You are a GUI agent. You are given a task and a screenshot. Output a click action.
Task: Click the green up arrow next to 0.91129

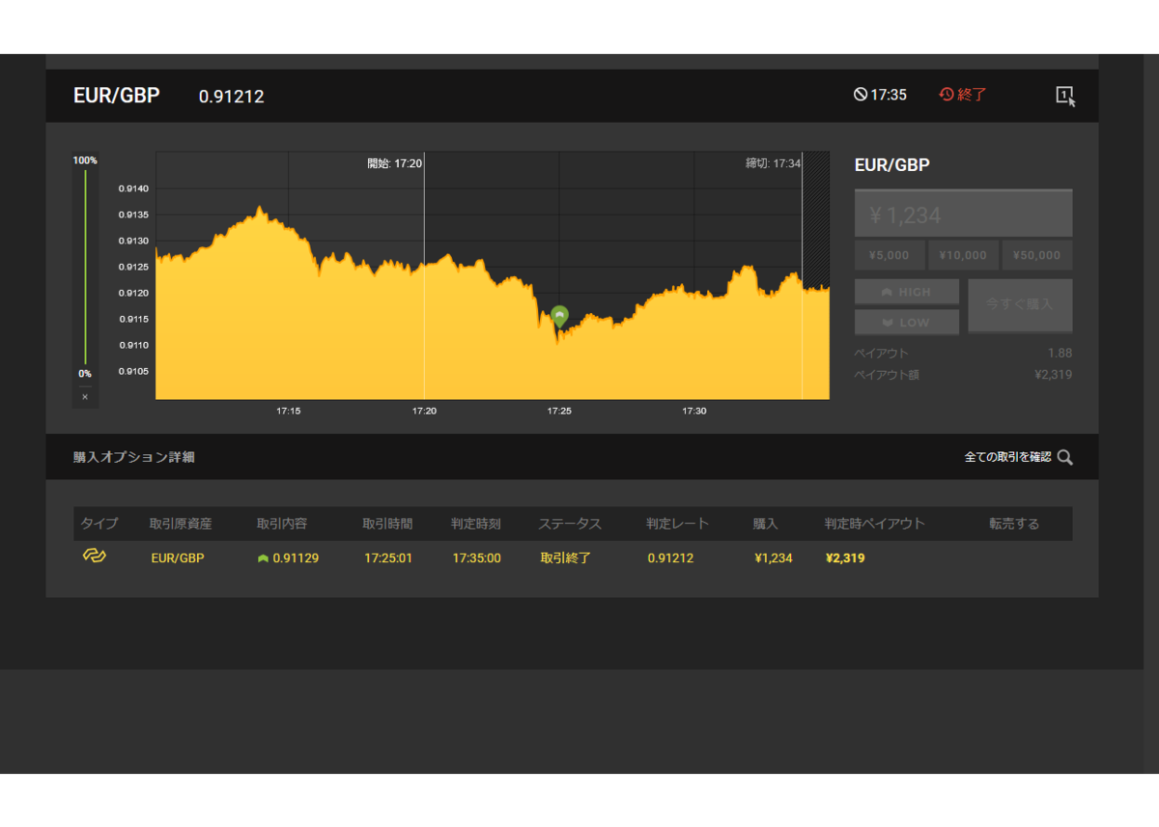click(x=263, y=558)
